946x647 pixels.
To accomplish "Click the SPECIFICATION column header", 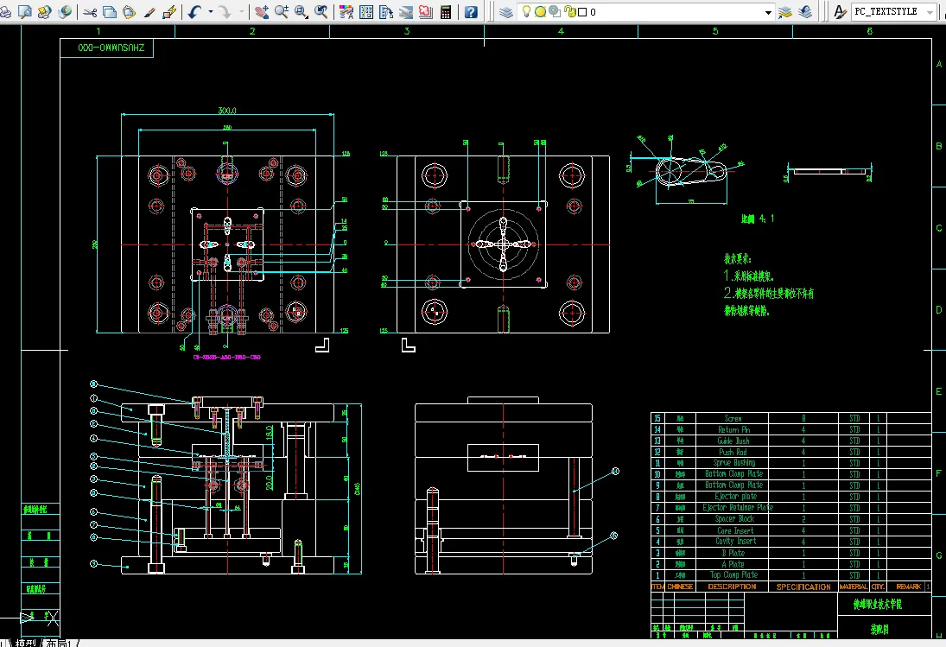I will pos(803,586).
